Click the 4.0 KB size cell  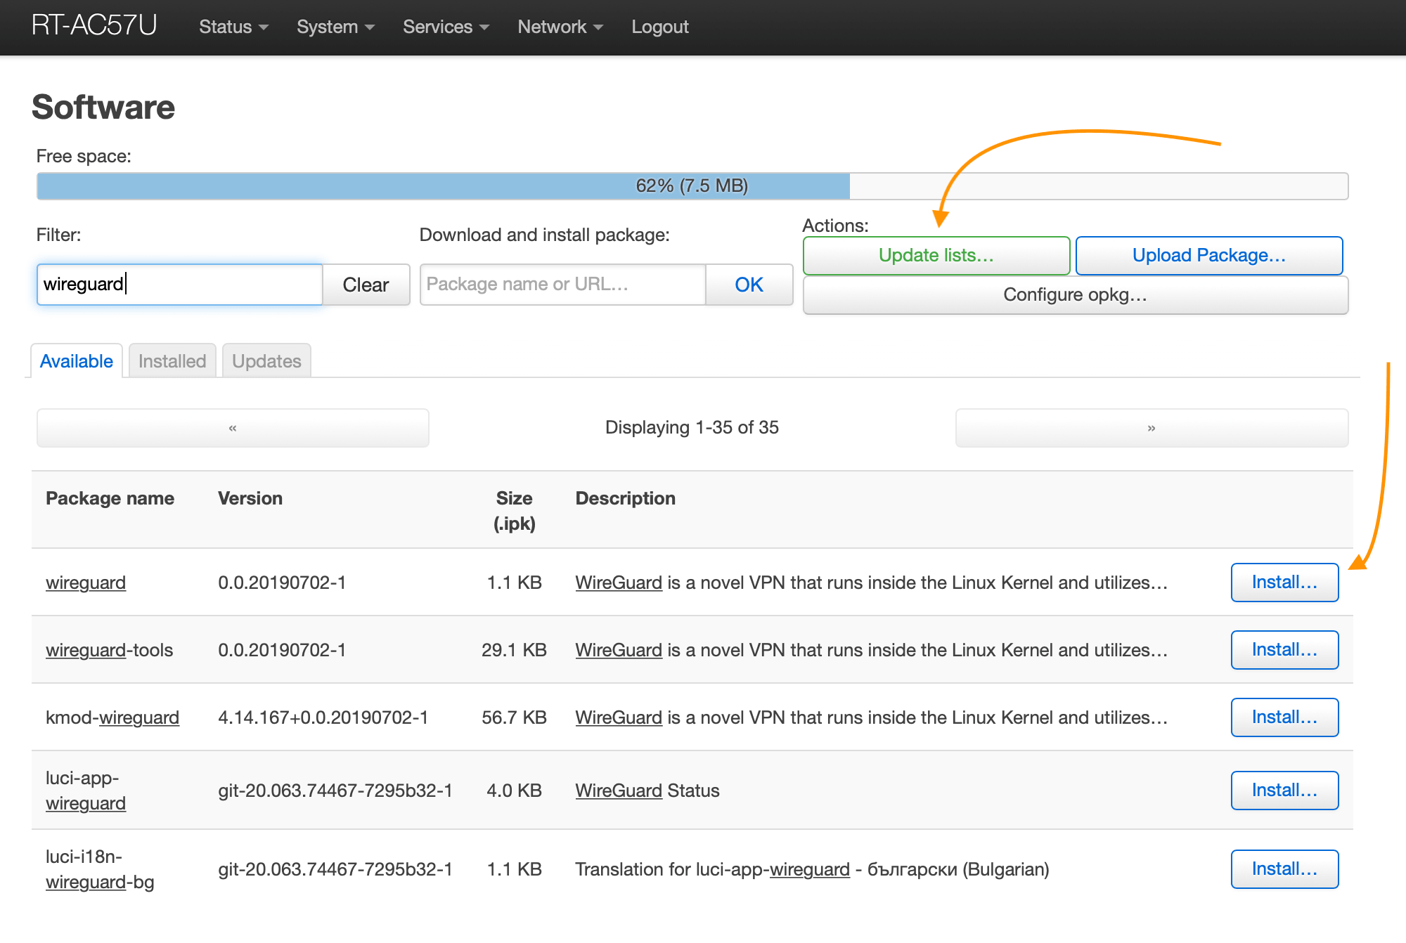click(514, 791)
